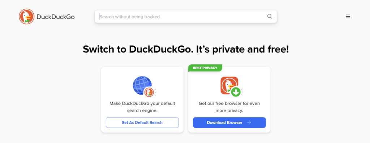Select the free browser download card
This screenshot has height=143, width=370.
pos(229,100)
